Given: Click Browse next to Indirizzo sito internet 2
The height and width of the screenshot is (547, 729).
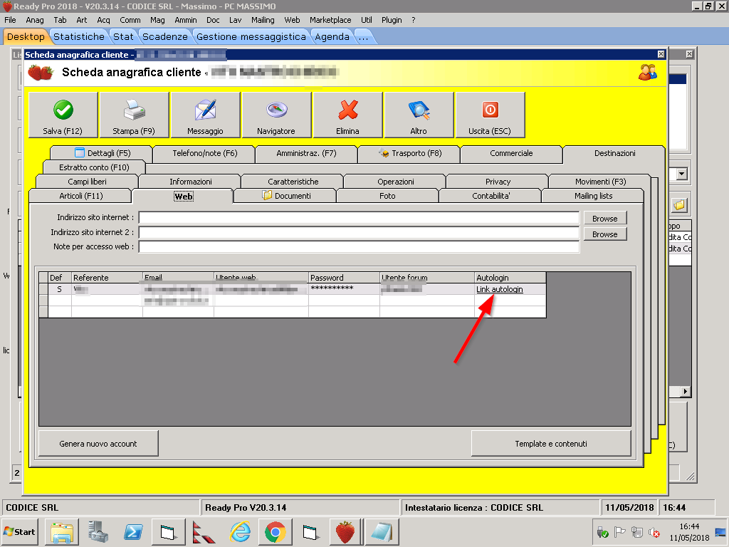Looking at the screenshot, I should coord(605,234).
